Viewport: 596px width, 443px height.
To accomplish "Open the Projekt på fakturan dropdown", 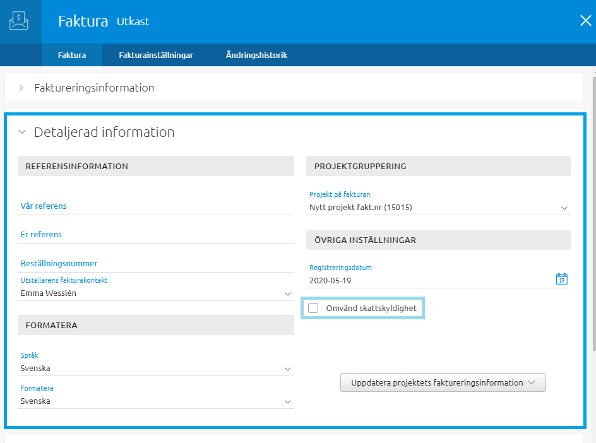I will pyautogui.click(x=564, y=207).
